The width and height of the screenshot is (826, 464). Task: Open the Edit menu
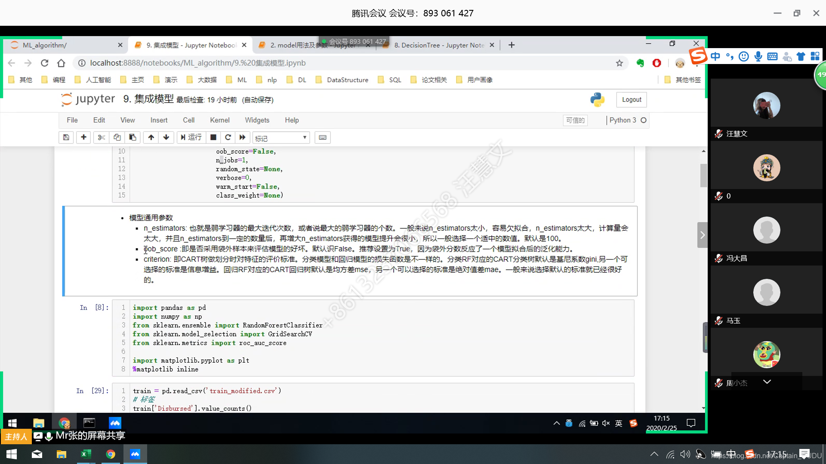click(99, 120)
